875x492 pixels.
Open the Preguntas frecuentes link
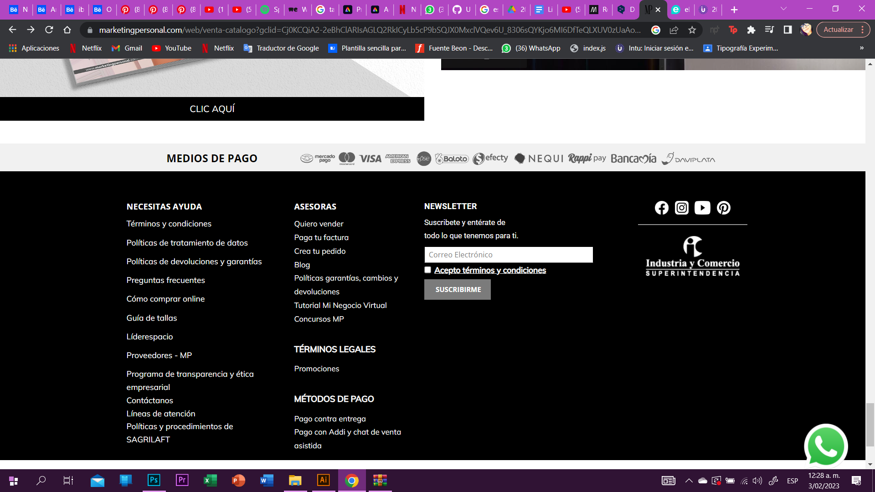tap(165, 280)
